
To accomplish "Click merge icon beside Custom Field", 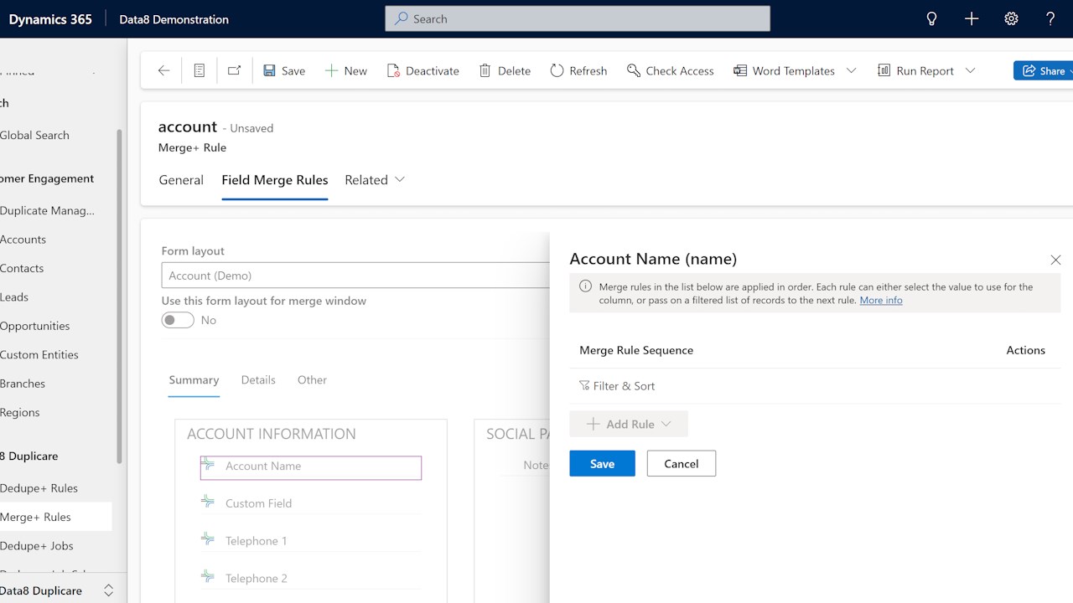I will pos(208,501).
